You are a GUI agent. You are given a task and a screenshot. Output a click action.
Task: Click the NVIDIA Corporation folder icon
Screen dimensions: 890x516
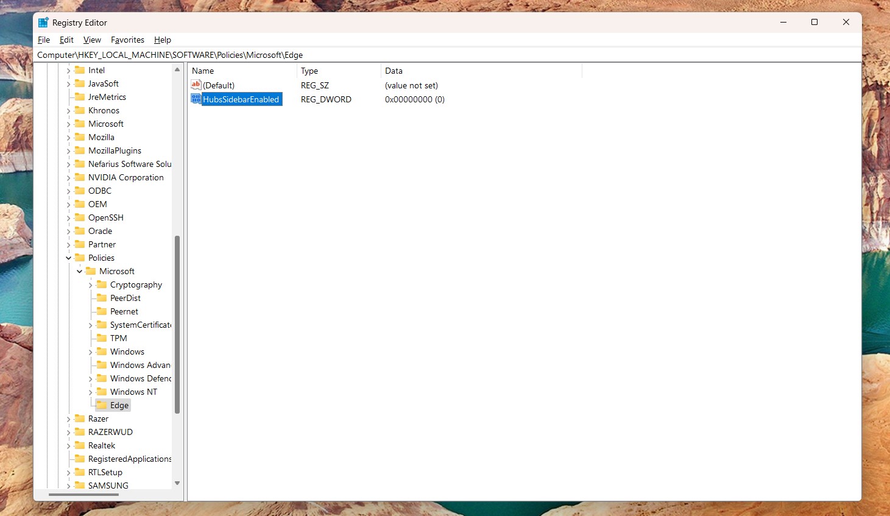pyautogui.click(x=80, y=177)
